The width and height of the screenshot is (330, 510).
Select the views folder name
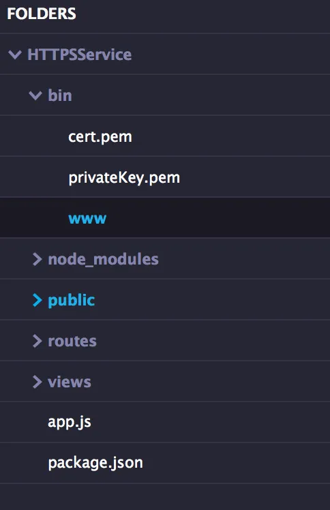tap(70, 382)
